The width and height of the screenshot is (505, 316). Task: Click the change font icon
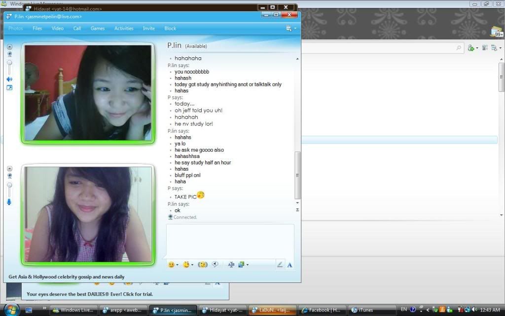pos(231,265)
